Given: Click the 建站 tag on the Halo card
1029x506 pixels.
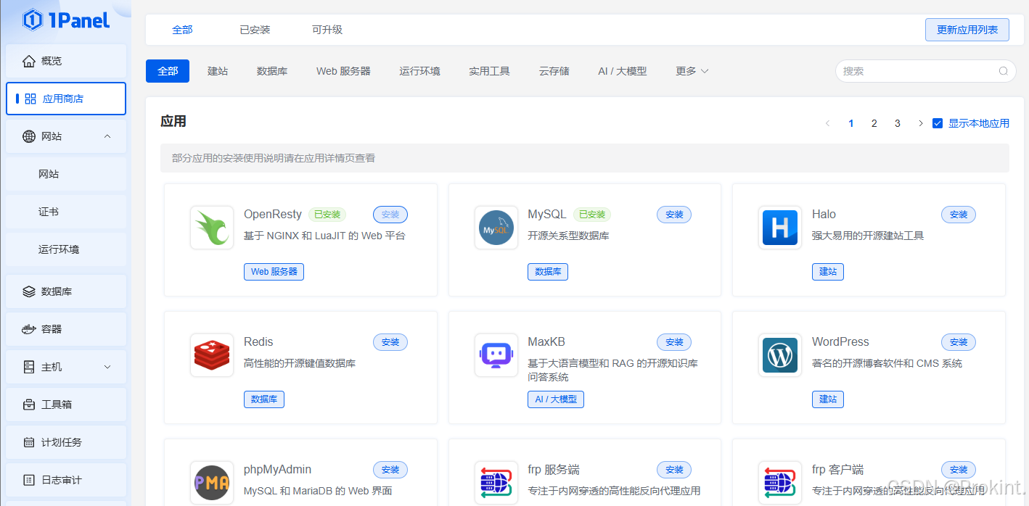Looking at the screenshot, I should tap(828, 272).
